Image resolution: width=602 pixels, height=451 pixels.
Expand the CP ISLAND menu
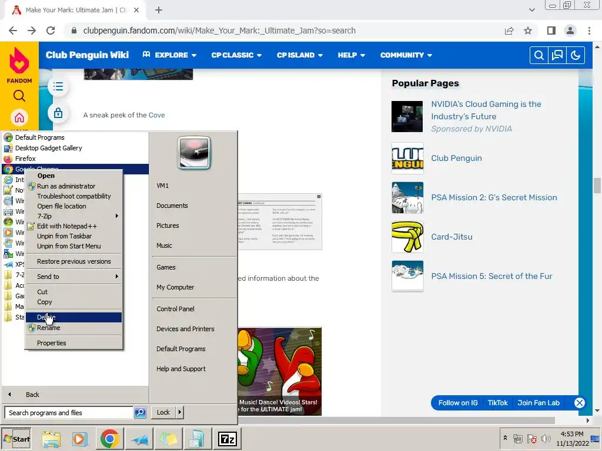click(300, 55)
